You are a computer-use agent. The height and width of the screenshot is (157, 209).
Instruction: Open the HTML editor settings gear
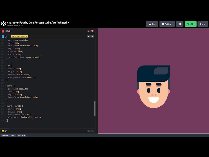click(x=88, y=31)
